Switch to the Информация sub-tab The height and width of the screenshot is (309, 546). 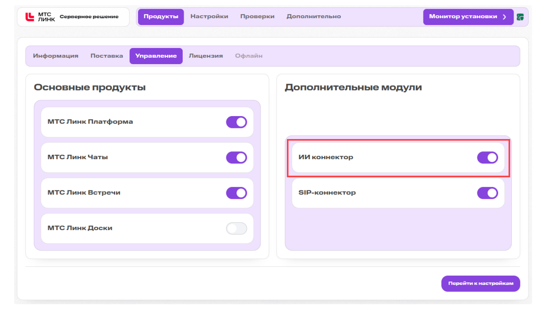point(56,56)
